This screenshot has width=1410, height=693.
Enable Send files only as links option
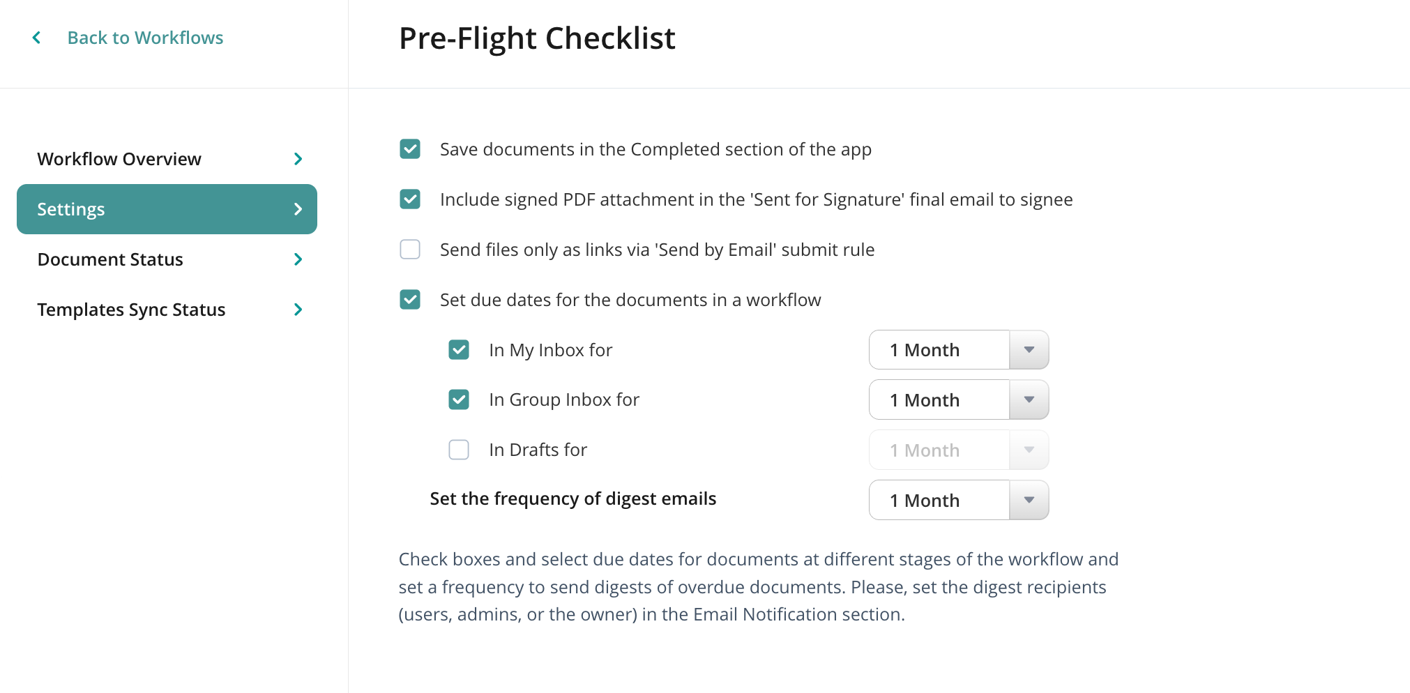point(410,250)
